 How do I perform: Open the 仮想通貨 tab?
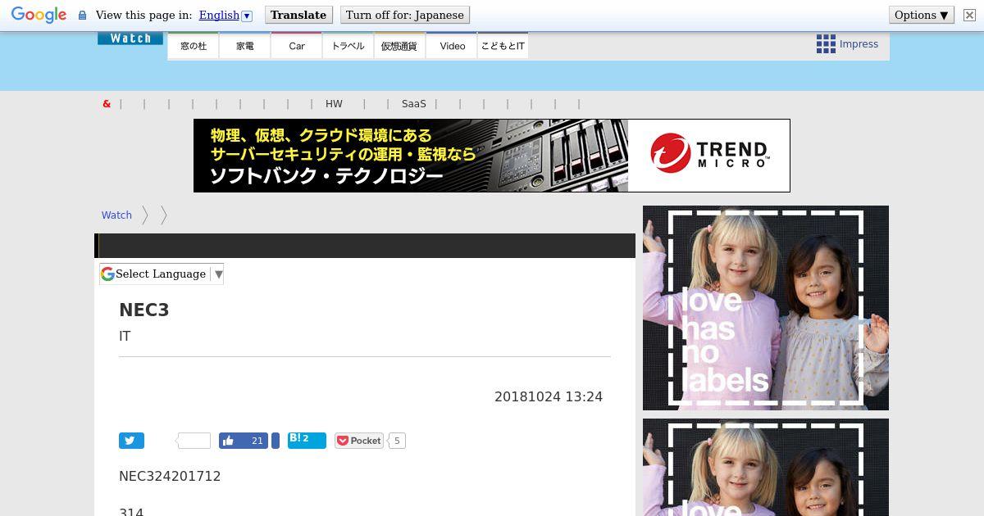coord(399,46)
